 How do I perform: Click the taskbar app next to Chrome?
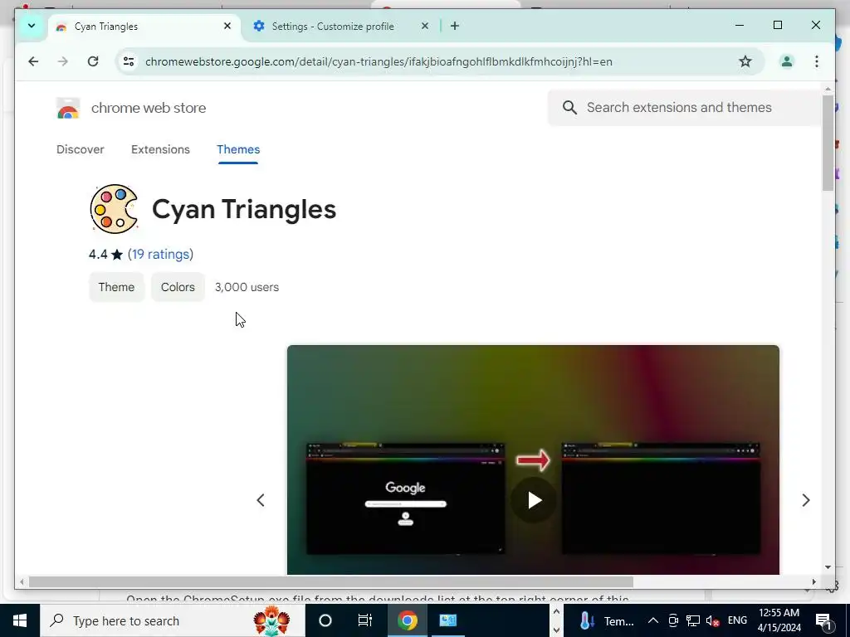[x=447, y=620]
